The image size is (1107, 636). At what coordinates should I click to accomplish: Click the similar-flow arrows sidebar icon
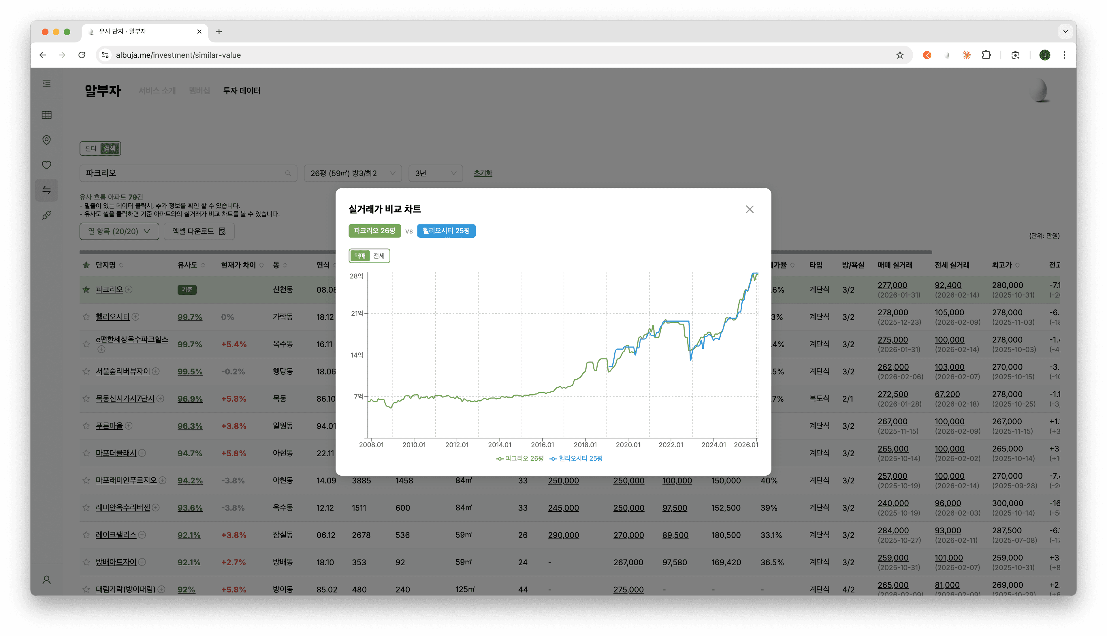[x=47, y=190]
